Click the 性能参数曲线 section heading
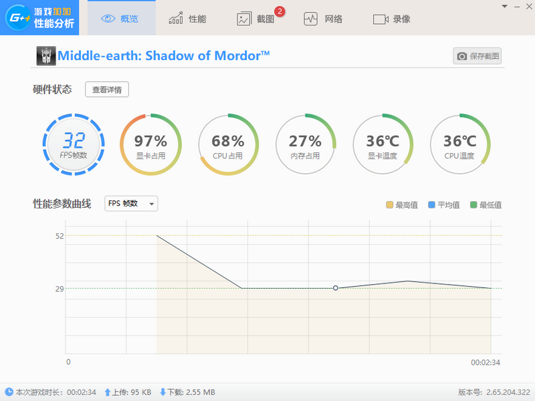This screenshot has width=535, height=401. 62,204
